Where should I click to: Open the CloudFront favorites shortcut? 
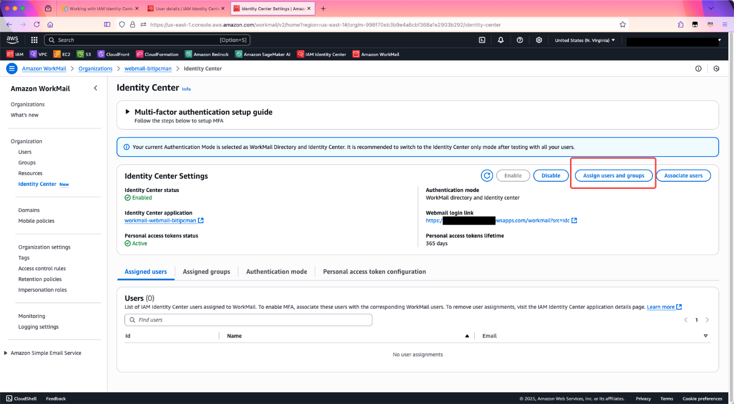113,54
